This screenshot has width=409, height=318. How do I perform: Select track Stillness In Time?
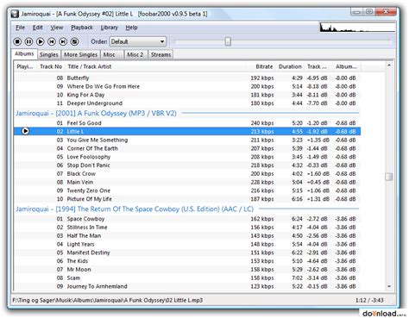pos(187,228)
